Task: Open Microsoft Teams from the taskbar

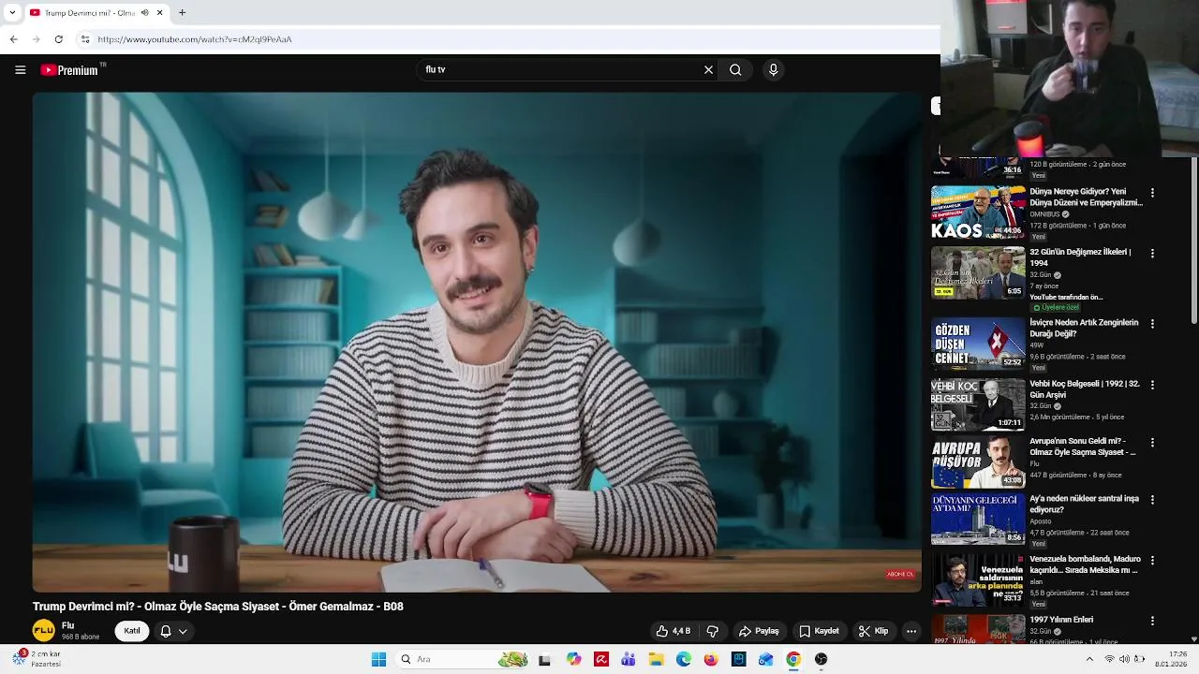Action: (x=629, y=659)
